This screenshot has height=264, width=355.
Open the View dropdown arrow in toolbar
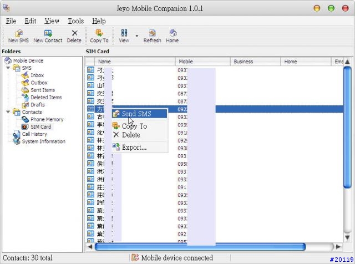point(137,36)
